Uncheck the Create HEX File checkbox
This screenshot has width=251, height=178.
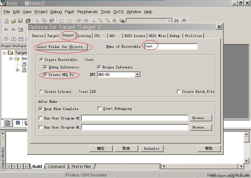tap(45, 74)
